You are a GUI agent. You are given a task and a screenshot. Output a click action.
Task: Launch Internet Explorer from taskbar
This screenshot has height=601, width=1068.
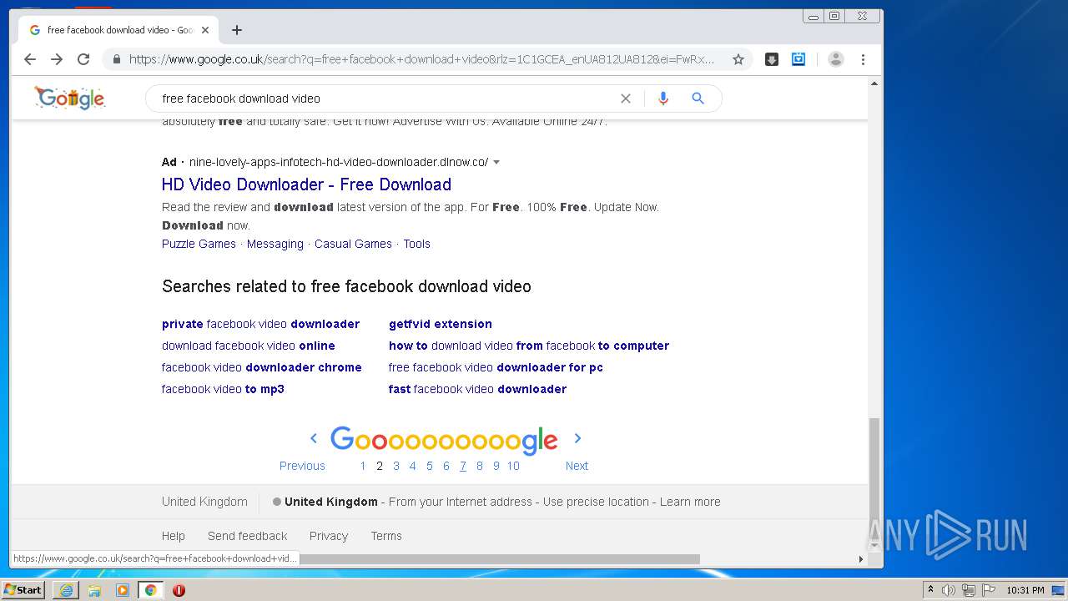tap(66, 590)
